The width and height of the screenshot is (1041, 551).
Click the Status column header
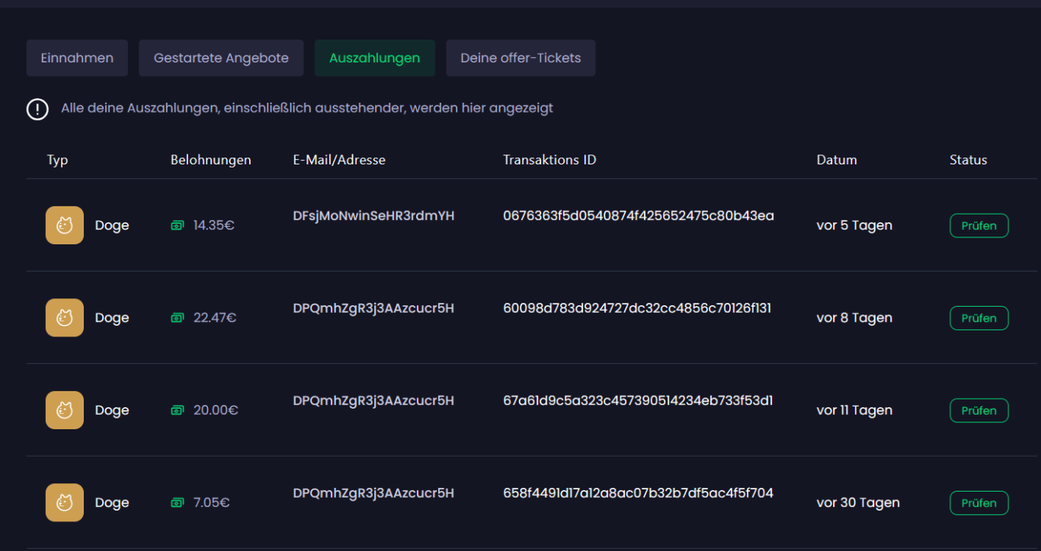(969, 160)
